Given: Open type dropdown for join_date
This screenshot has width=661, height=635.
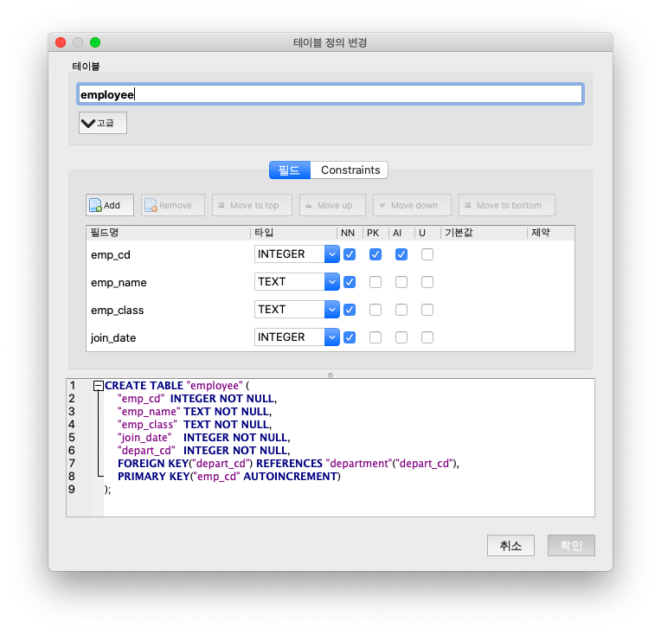Looking at the screenshot, I should coord(332,337).
